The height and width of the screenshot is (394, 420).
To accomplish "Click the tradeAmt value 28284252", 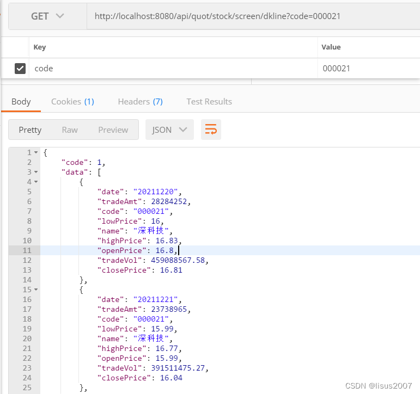I will [169, 201].
